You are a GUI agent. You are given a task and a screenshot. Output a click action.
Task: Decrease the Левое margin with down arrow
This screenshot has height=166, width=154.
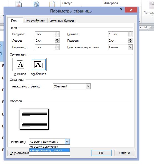57,42
